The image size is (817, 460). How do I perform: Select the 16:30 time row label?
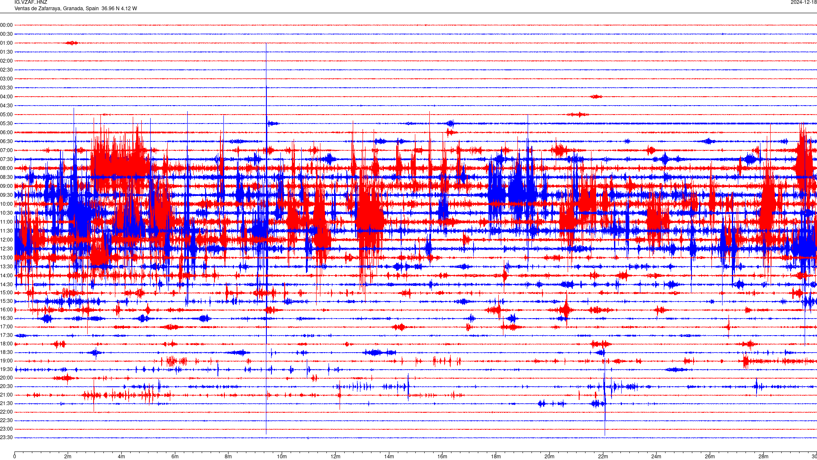pyautogui.click(x=6, y=318)
